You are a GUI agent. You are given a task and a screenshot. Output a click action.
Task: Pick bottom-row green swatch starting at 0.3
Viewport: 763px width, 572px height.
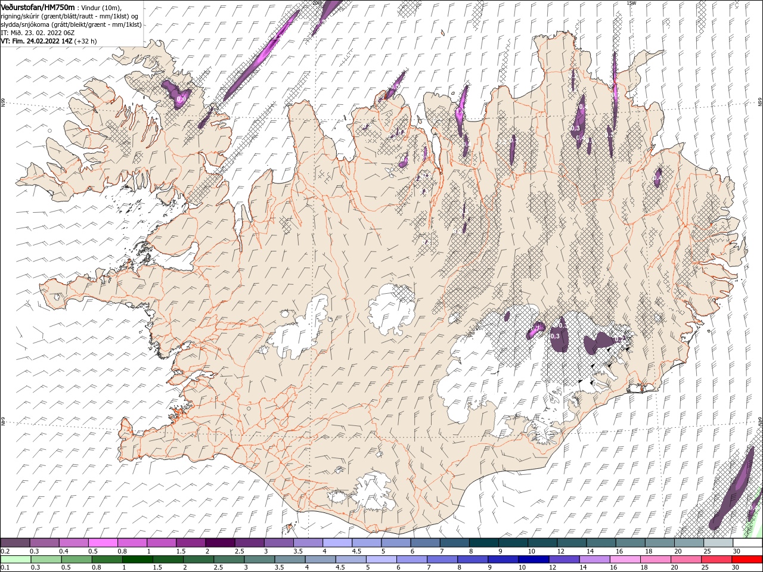pos(46,559)
